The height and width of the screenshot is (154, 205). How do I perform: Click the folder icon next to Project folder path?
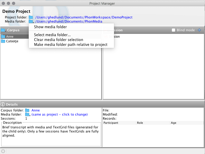point(31,17)
